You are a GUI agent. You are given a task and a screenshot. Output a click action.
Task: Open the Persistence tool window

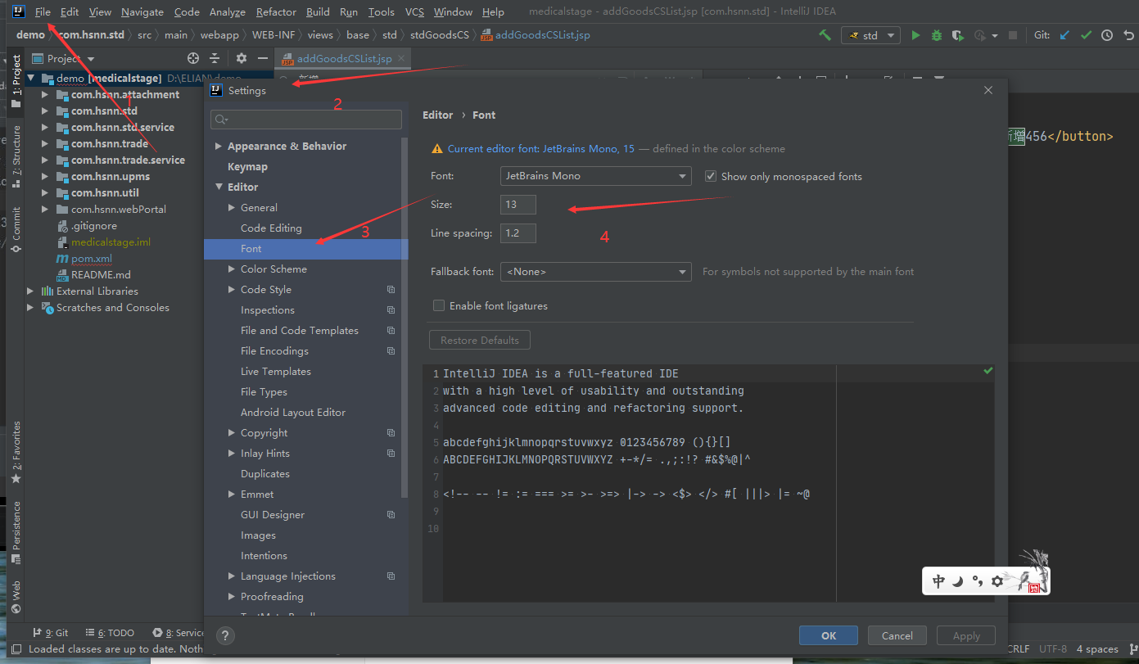click(x=16, y=532)
